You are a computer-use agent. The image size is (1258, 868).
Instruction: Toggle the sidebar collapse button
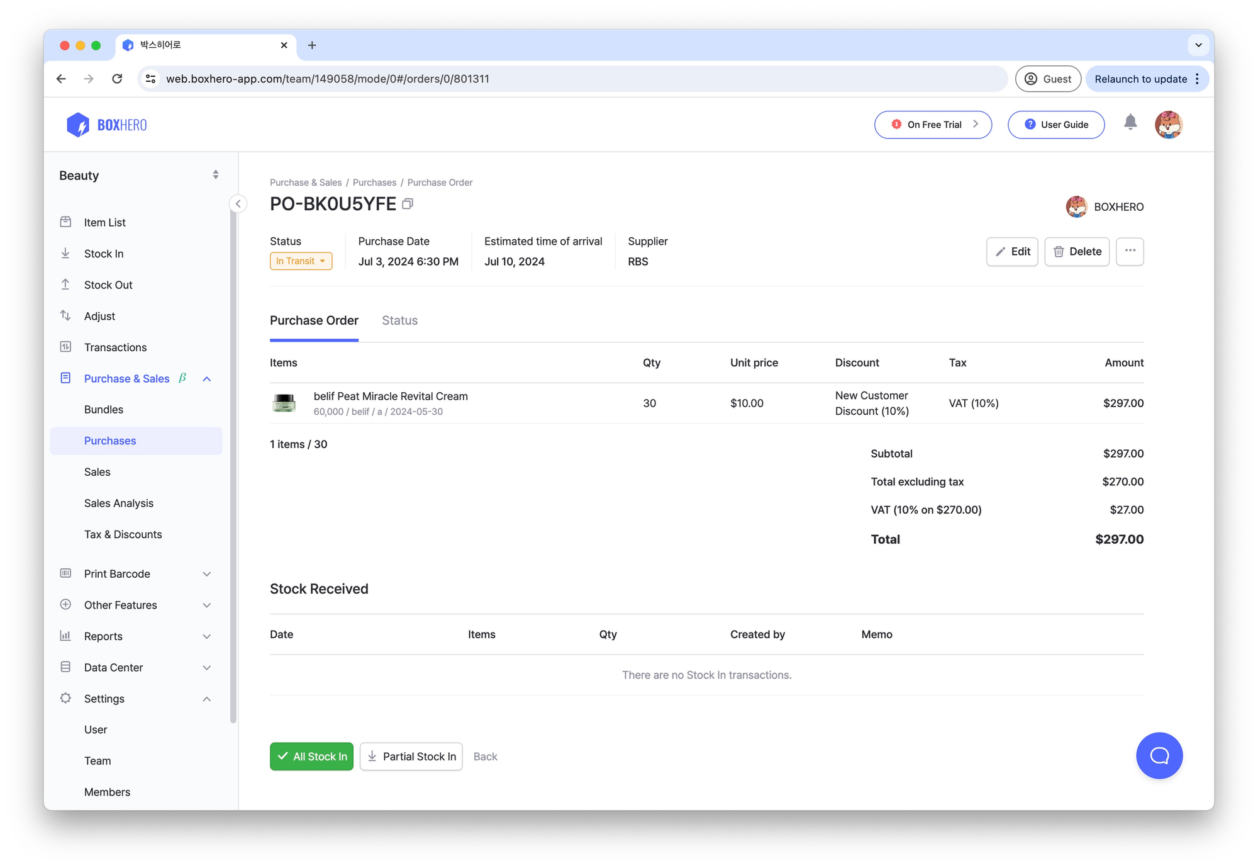tap(237, 203)
